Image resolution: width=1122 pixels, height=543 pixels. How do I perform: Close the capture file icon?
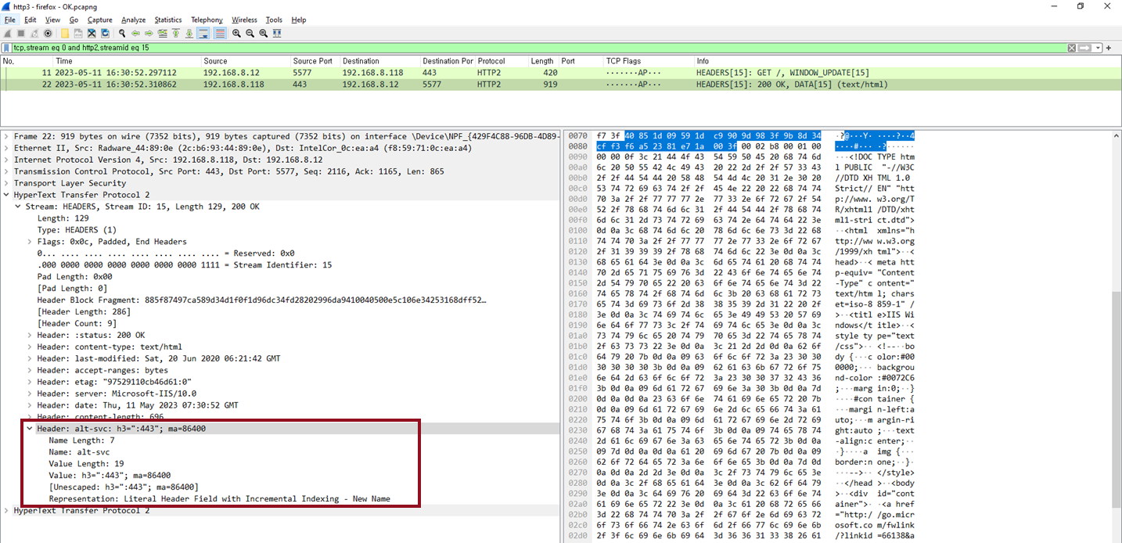(x=92, y=34)
